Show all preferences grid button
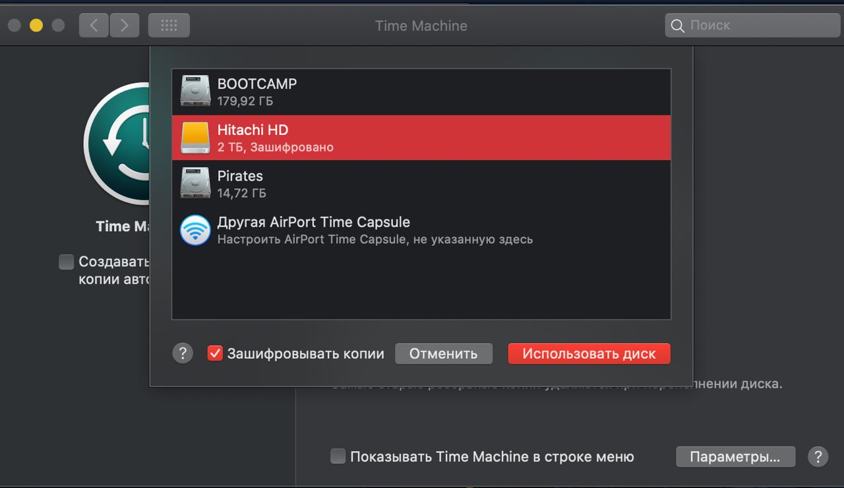This screenshot has width=844, height=488. (x=169, y=26)
